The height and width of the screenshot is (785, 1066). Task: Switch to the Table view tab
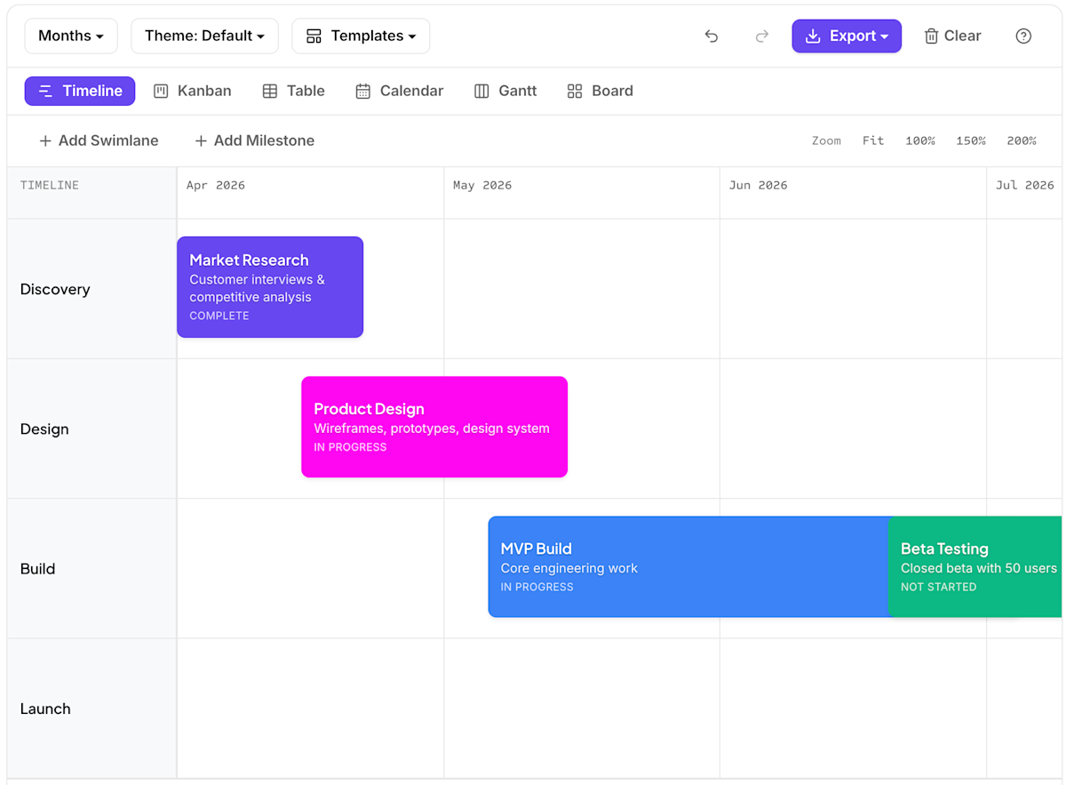(294, 91)
